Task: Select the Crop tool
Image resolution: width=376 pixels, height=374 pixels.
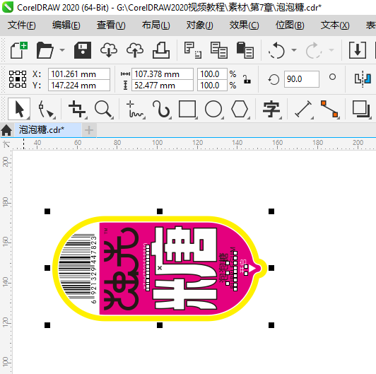Action: pos(77,109)
